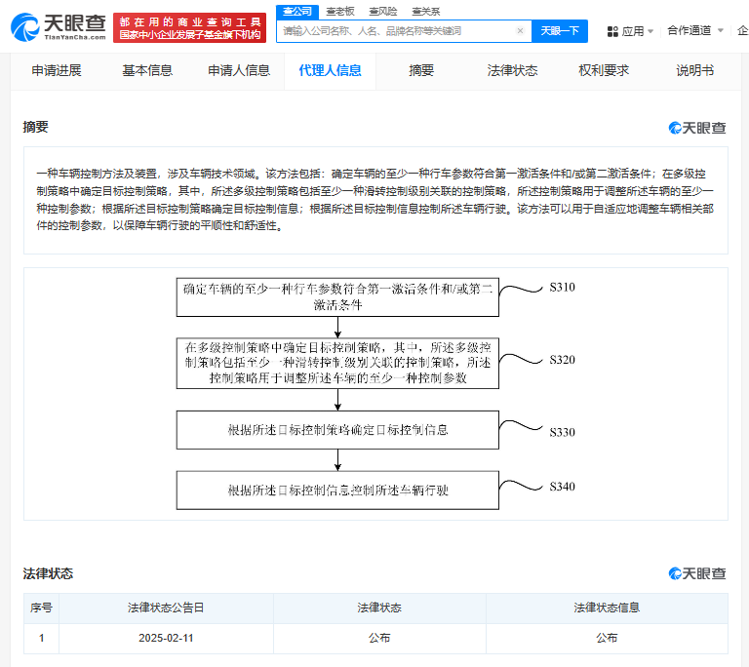Viewport: 749px width, 667px height.
Task: Click 天眼查 watermark logo beside 法律状态 section
Action: tap(697, 573)
